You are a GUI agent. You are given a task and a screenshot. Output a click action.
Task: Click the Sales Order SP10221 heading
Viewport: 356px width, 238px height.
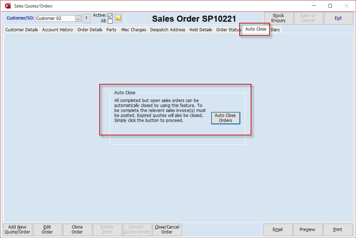(x=194, y=19)
